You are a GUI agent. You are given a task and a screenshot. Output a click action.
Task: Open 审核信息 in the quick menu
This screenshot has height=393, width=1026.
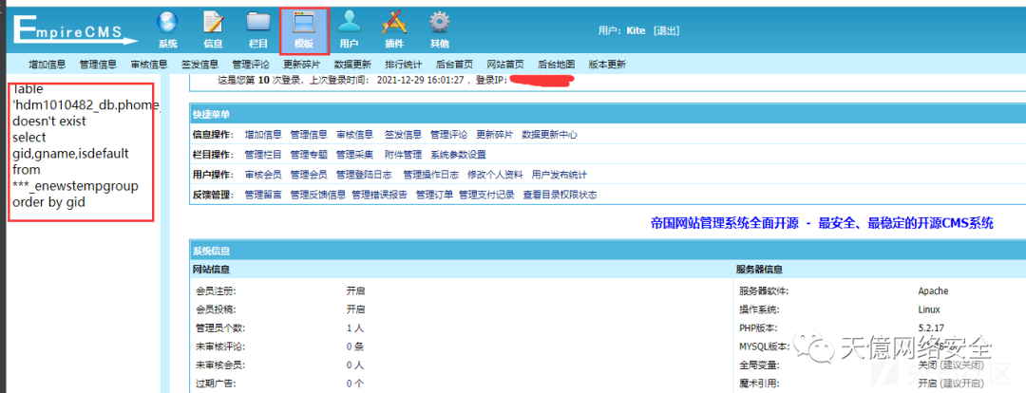[x=354, y=135]
